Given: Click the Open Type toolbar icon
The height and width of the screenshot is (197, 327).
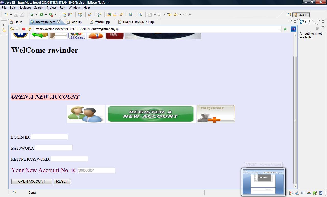Looking at the screenshot, I should point(109,15).
